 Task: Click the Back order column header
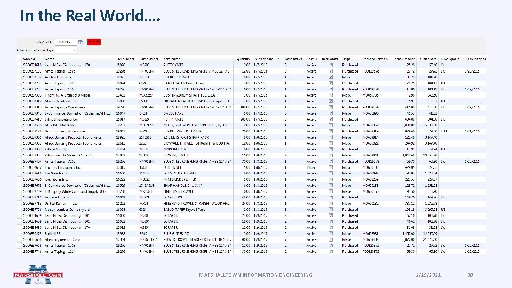pyautogui.click(x=330, y=59)
